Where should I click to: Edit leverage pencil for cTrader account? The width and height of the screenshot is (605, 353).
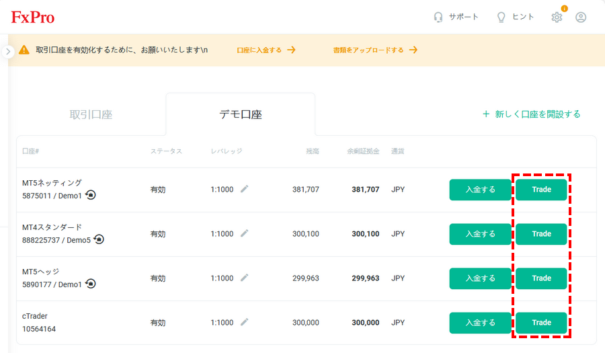pos(244,322)
